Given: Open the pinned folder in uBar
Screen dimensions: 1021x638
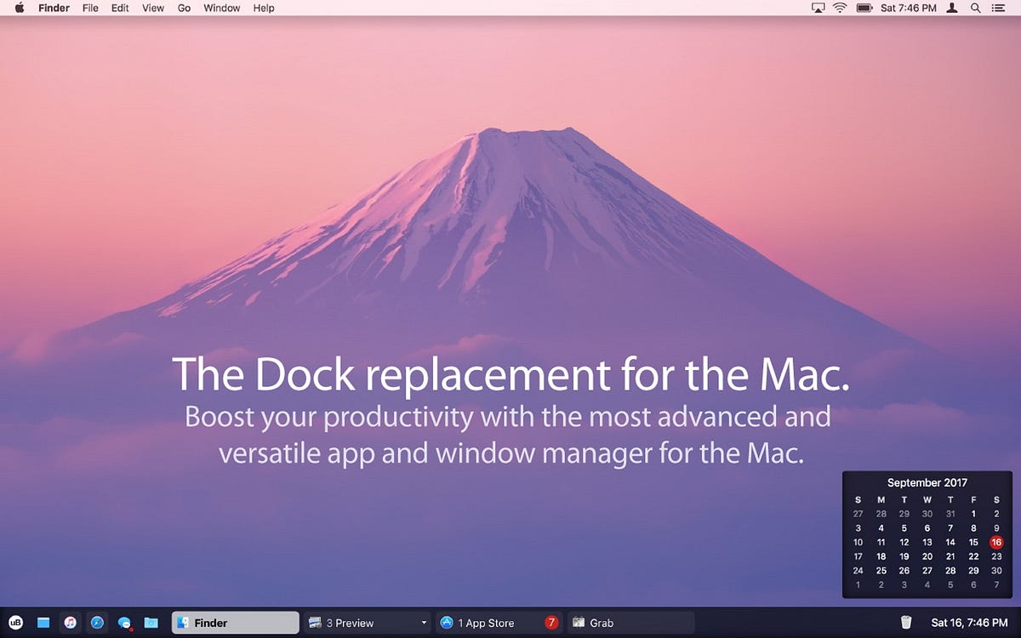Looking at the screenshot, I should pos(151,622).
